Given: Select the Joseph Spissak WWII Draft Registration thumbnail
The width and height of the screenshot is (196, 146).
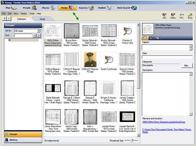Looking at the screenshot, I should [x=127, y=117].
